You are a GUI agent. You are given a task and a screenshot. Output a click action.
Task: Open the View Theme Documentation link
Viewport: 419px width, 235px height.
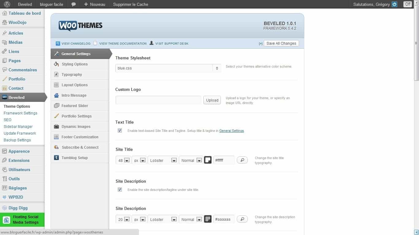(123, 44)
